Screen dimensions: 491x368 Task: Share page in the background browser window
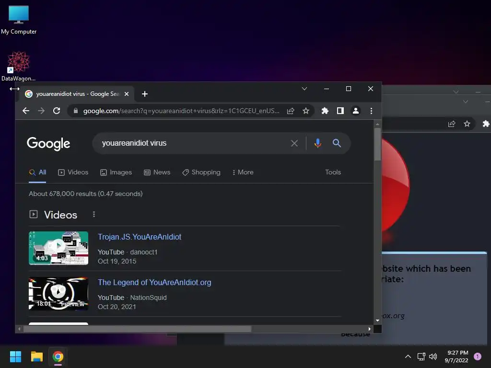point(452,124)
